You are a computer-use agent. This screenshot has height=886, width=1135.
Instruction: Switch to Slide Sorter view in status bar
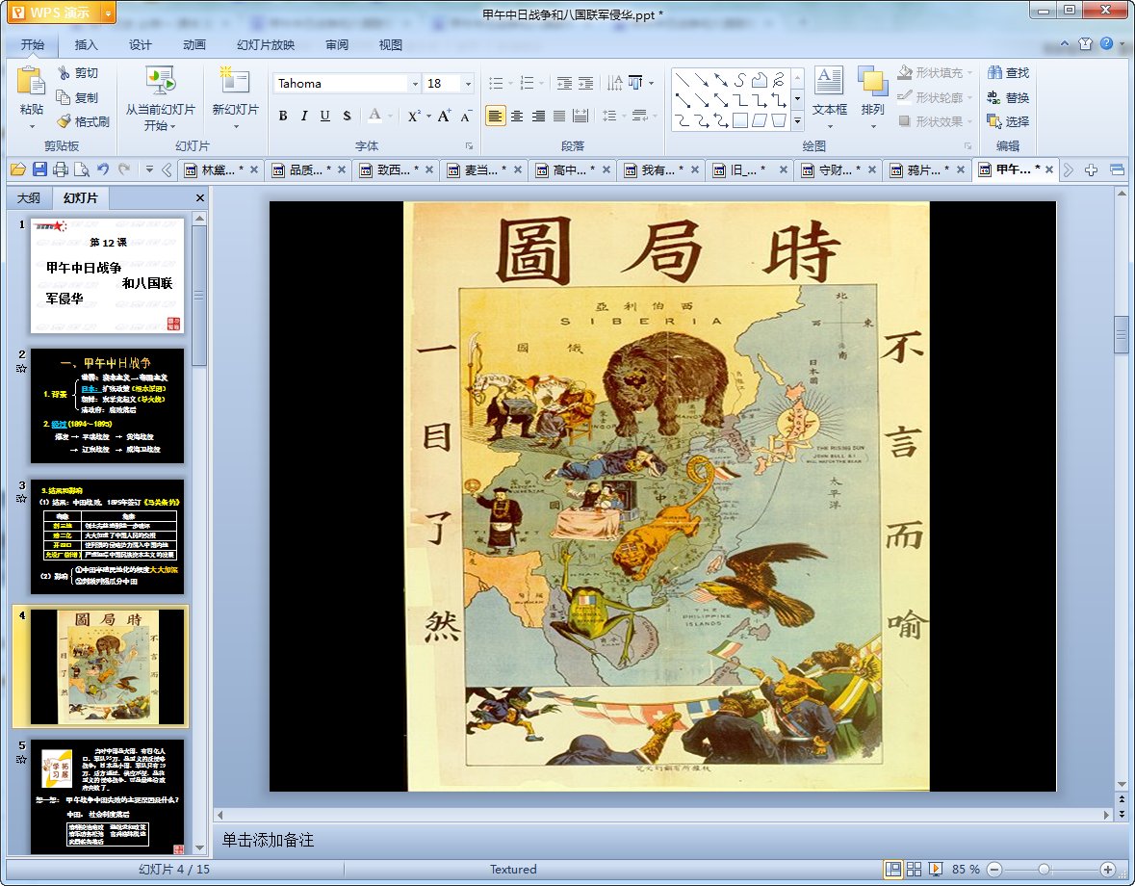[x=914, y=869]
